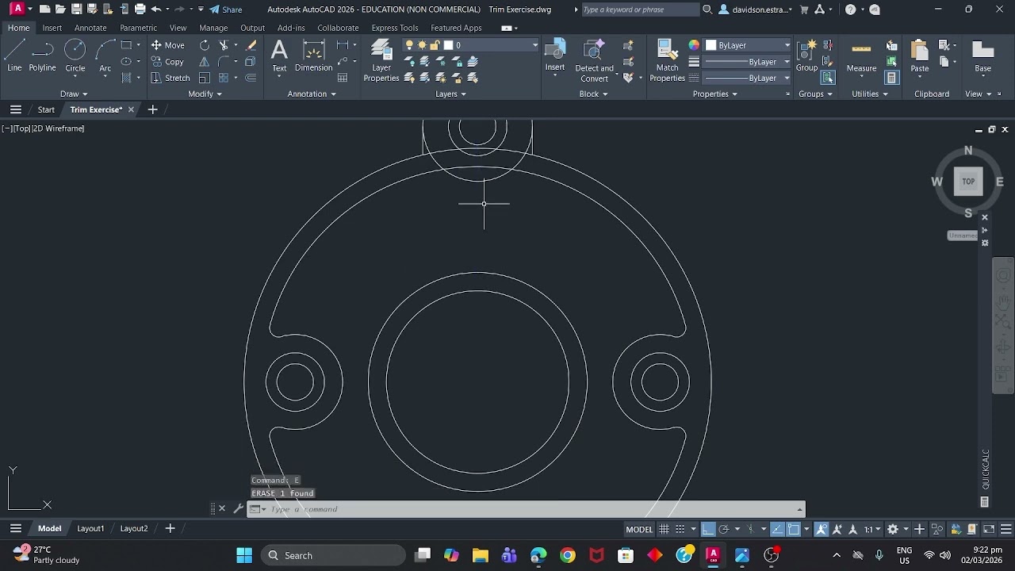Open Layer Properties manager

tap(381, 60)
